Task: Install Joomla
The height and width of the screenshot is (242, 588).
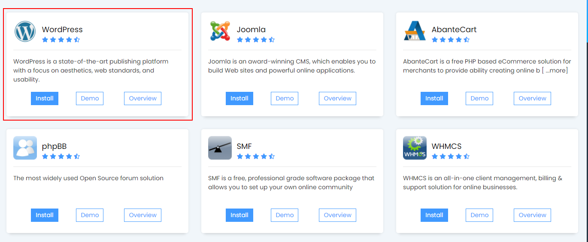Action: (239, 98)
